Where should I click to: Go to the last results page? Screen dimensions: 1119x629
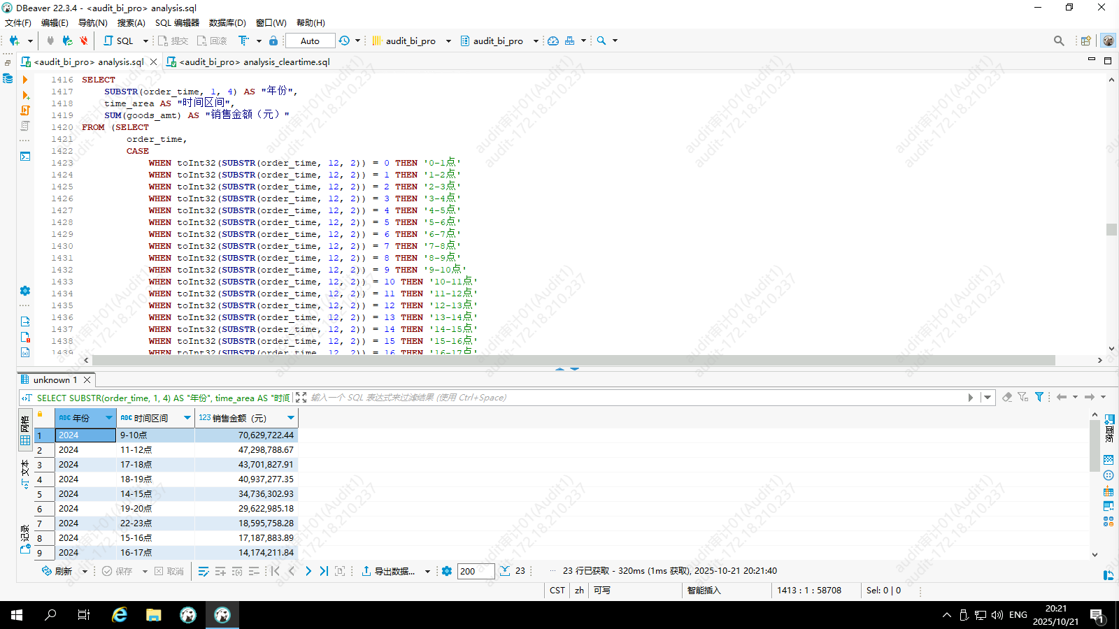(x=324, y=571)
